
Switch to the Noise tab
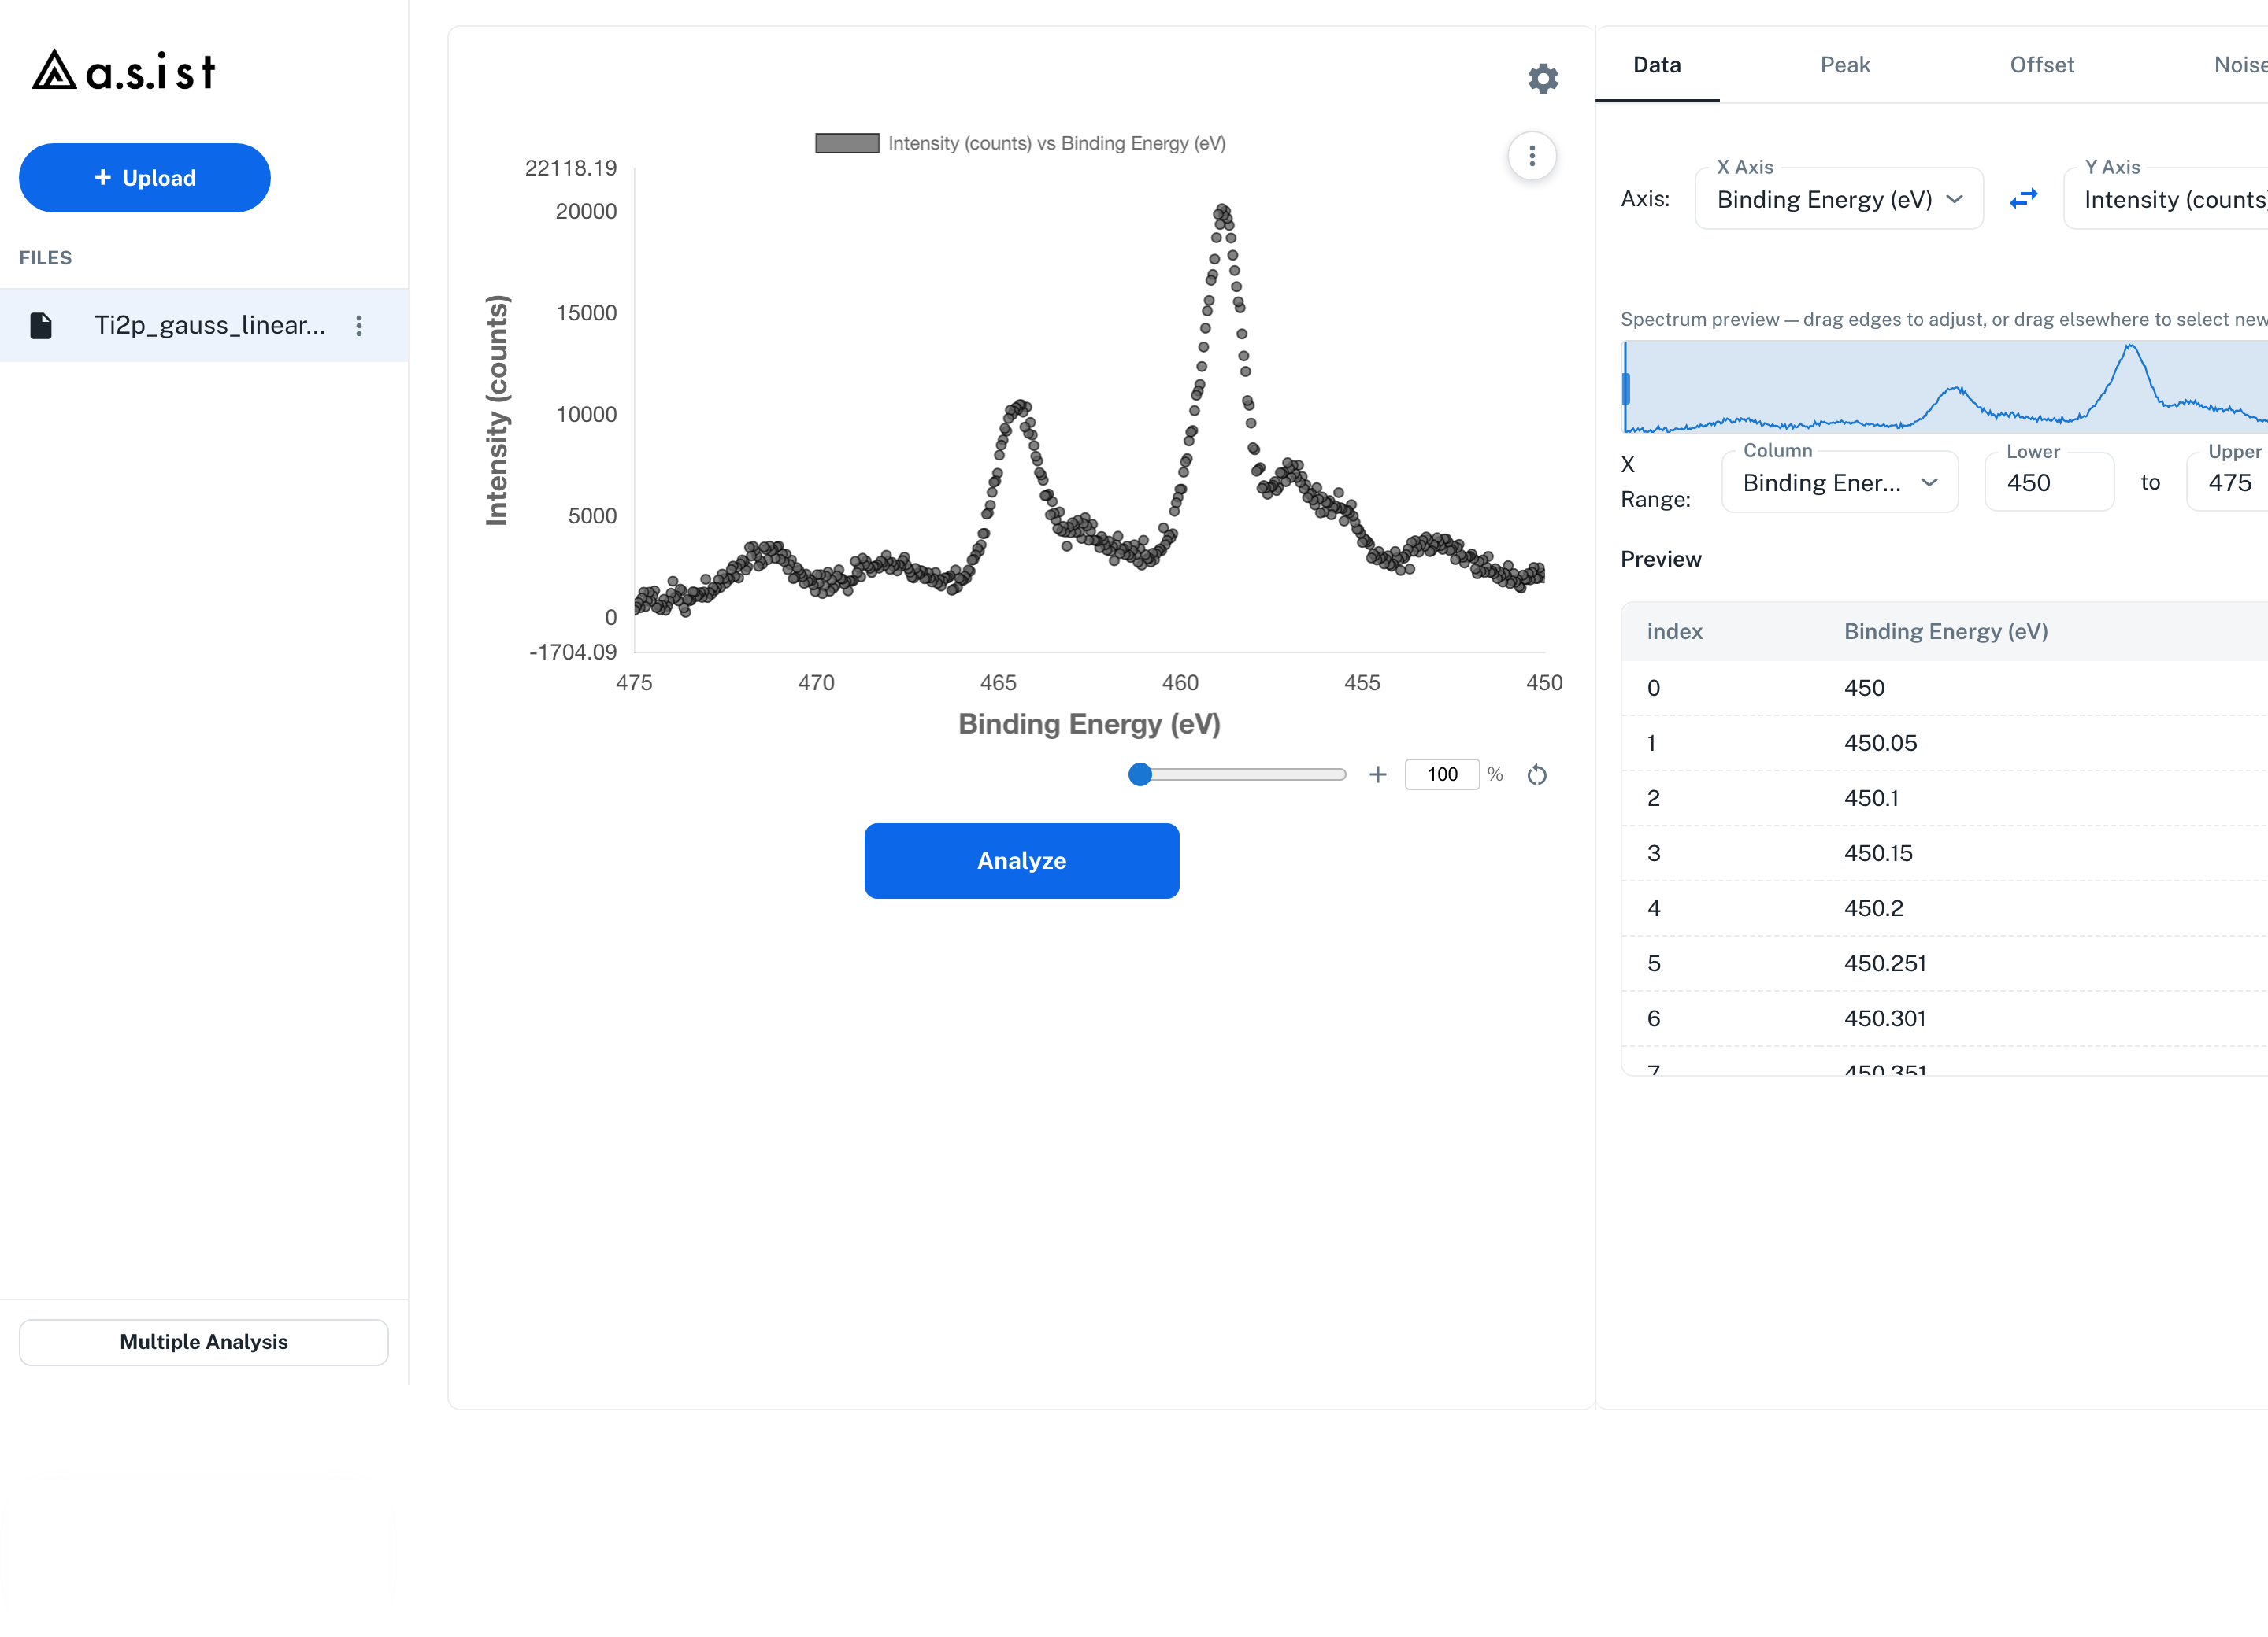tap(2241, 65)
